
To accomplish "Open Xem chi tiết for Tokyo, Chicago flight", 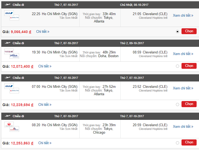I will coord(183,126).
